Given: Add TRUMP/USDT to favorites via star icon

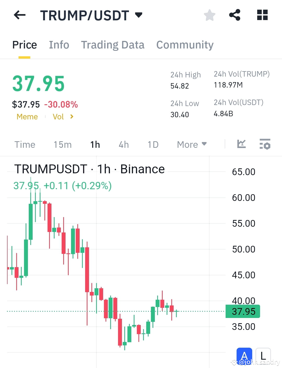Looking at the screenshot, I should point(209,15).
